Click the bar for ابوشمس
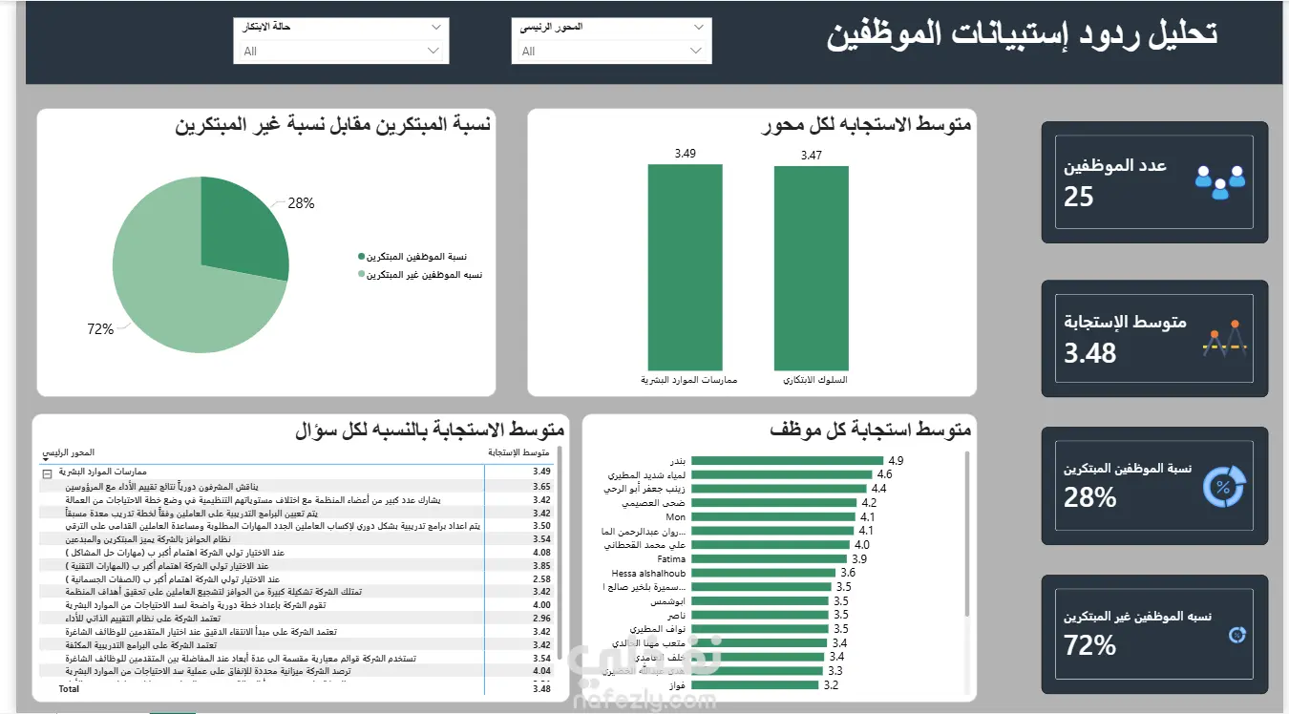This screenshot has width=1289, height=714. [x=759, y=601]
